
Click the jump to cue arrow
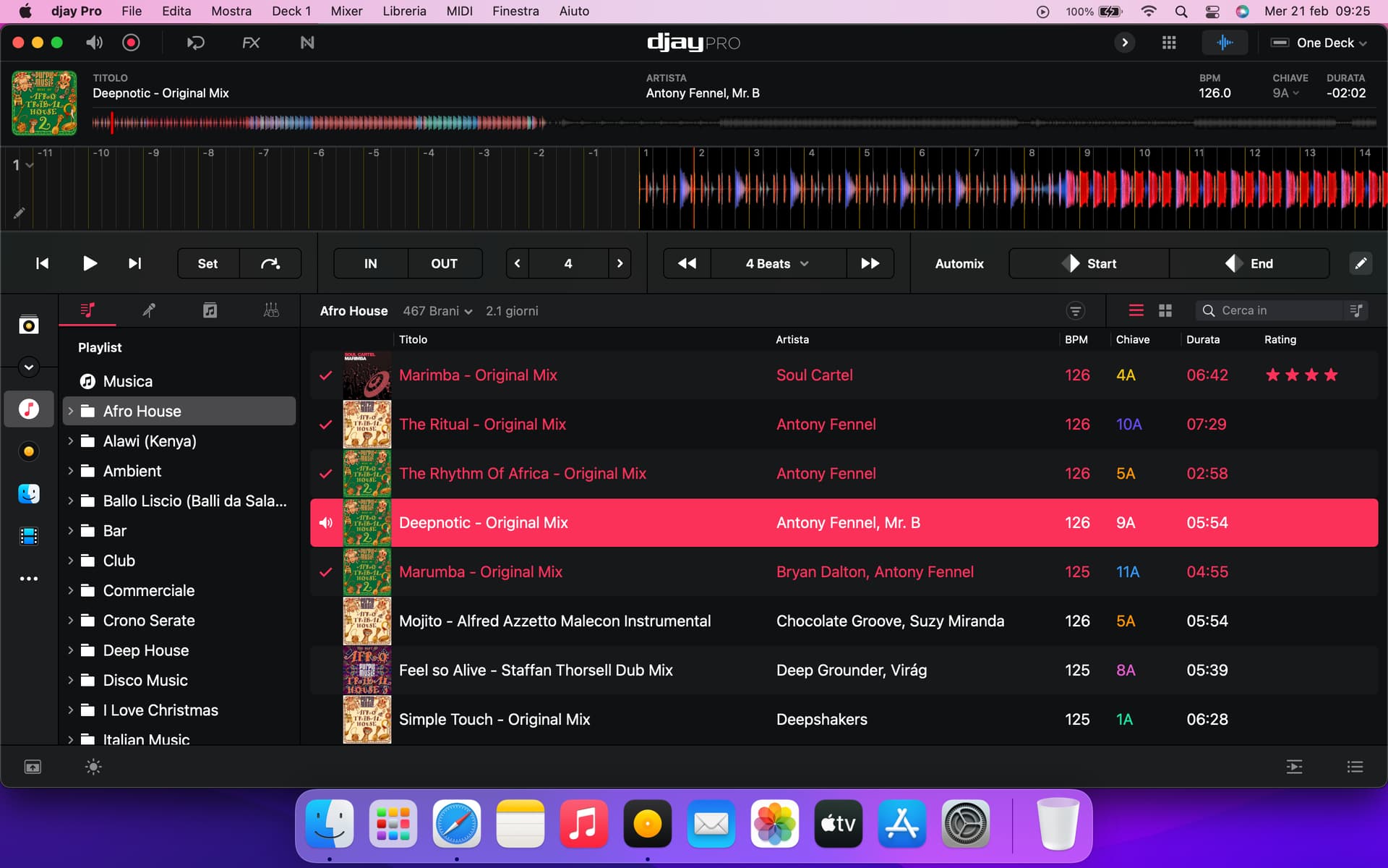(x=270, y=263)
